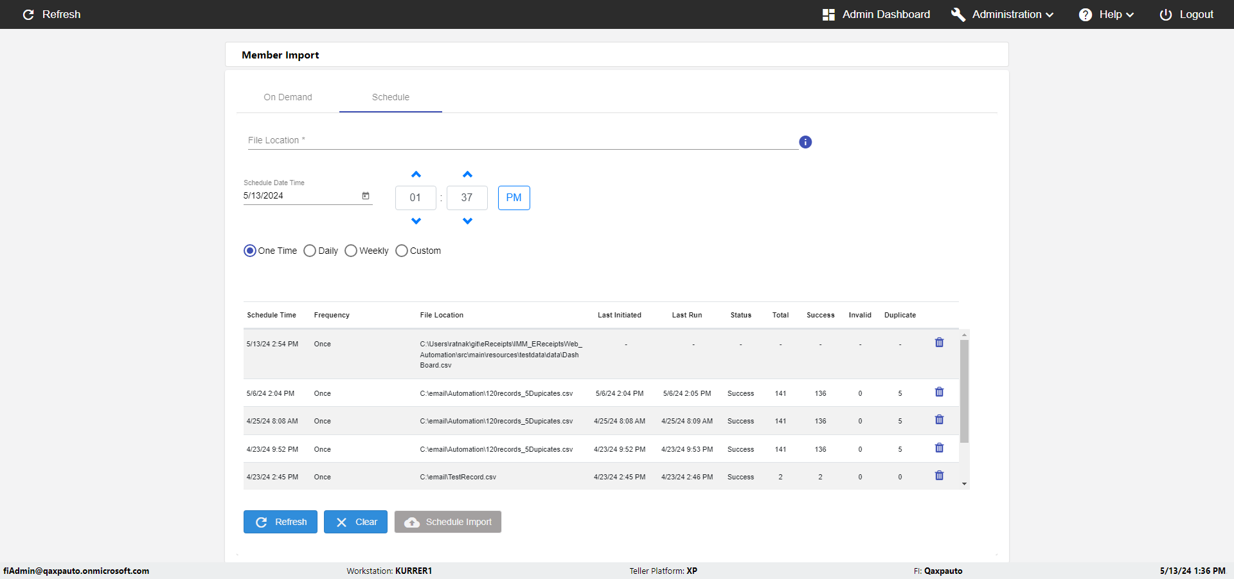Decrease the minutes with down chevron
This screenshot has height=579, width=1234.
click(467, 221)
